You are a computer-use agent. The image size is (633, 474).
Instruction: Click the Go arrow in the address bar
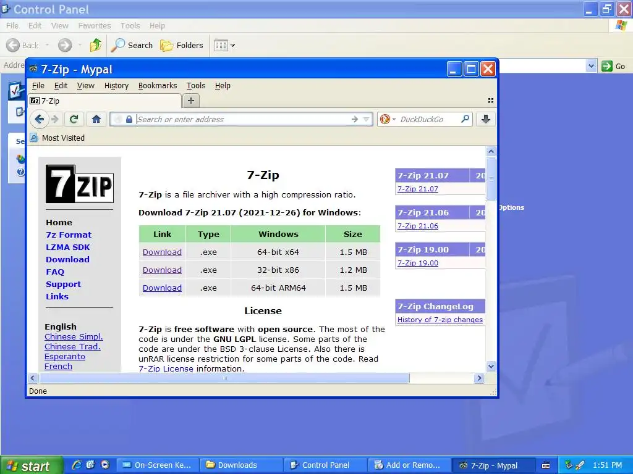click(x=354, y=119)
